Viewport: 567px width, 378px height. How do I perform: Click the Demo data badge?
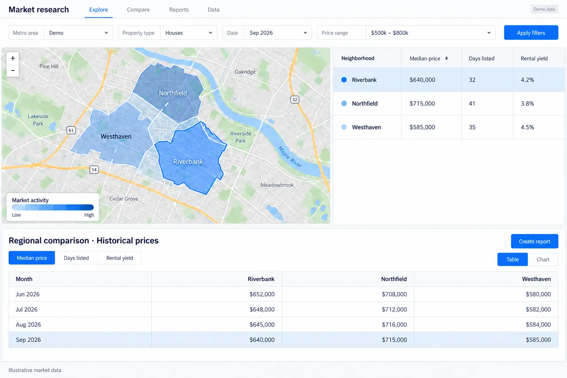click(x=544, y=9)
